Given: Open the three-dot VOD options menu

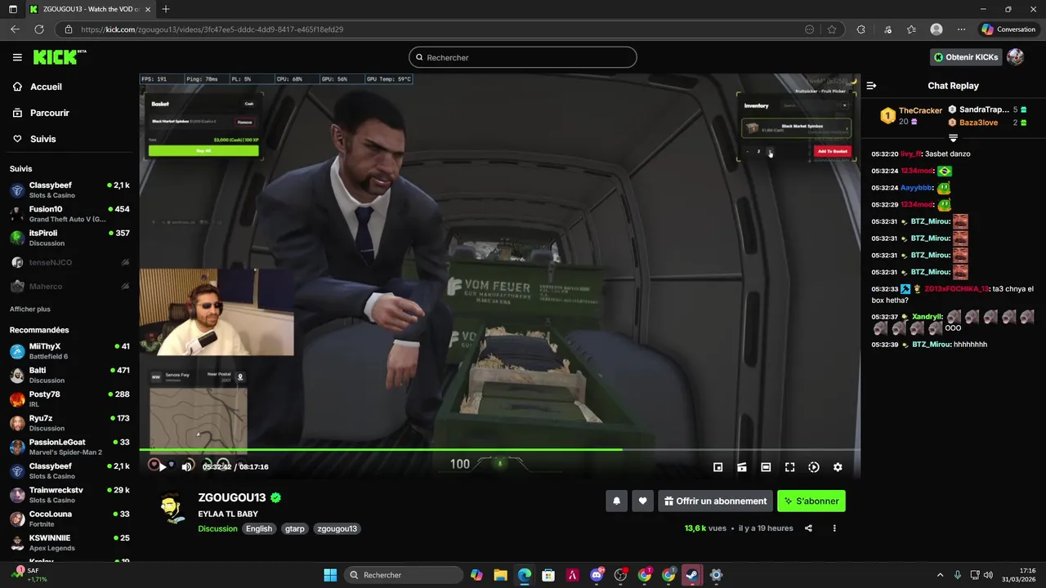Looking at the screenshot, I should (x=834, y=528).
